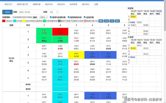Select the yellow 物理3 铁君豪 cell

click(76, 55)
